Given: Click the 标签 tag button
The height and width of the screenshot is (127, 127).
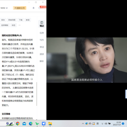Looking at the screenshot, I should pos(13,25).
